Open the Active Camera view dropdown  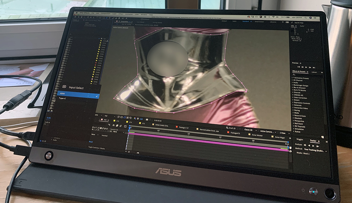click(267, 132)
